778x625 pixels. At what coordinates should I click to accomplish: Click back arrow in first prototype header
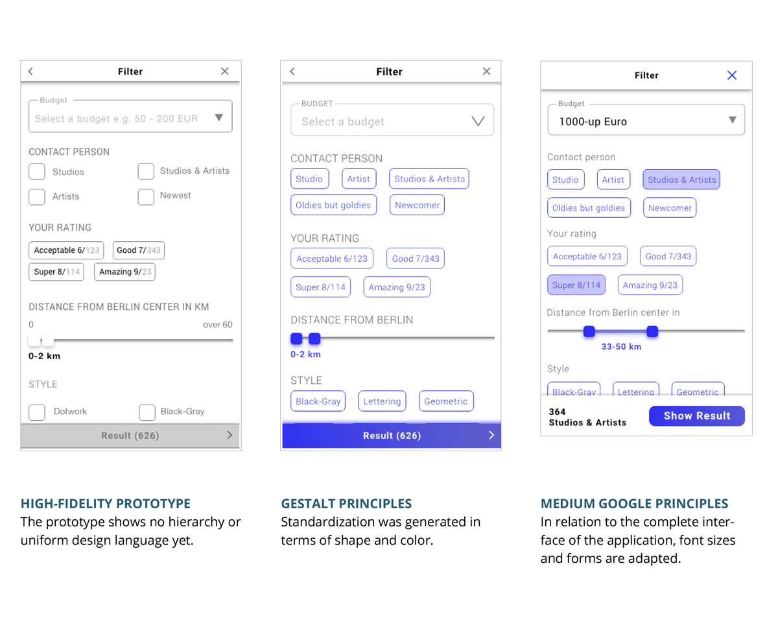tap(30, 71)
